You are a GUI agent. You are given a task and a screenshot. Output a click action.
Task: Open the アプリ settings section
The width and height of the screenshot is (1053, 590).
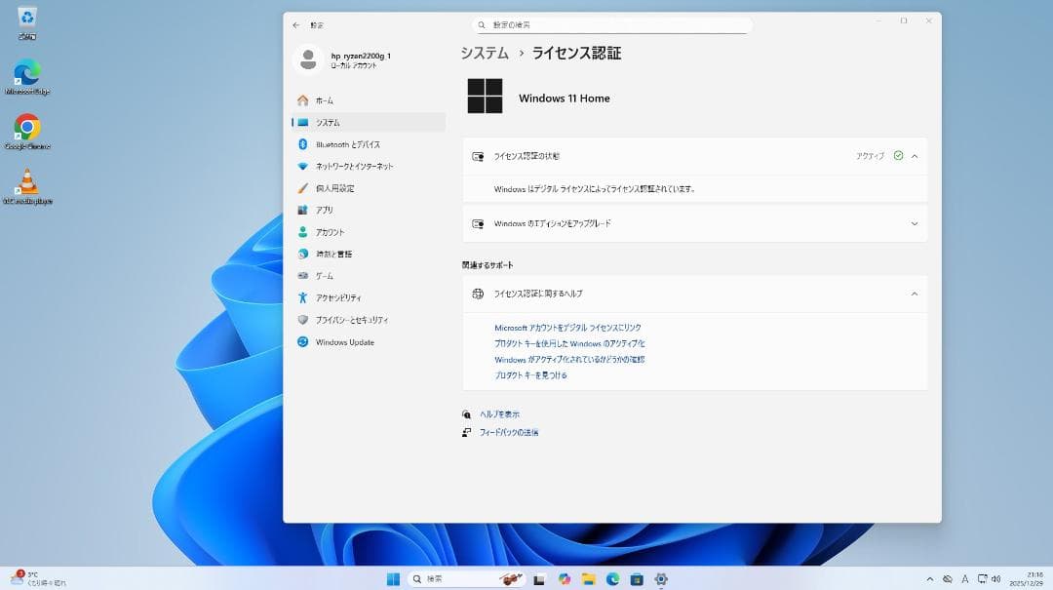[326, 210]
